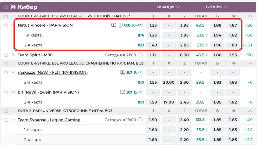
Task: Open video stream for Natus Vincere - PARIVISION
Action: [x=114, y=25]
